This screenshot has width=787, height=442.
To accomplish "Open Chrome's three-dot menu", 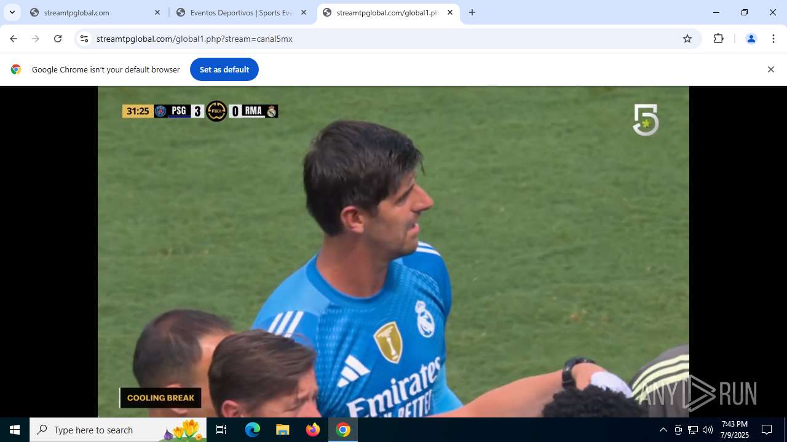I will pos(773,39).
